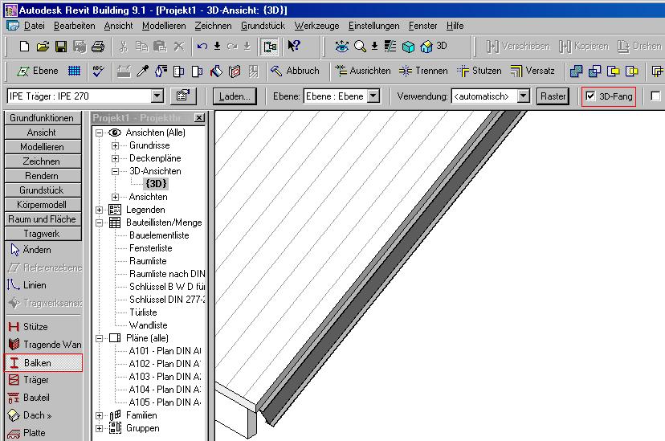Toggle the 3D-Fang checkbox
This screenshot has width=665, height=441.
coord(590,96)
